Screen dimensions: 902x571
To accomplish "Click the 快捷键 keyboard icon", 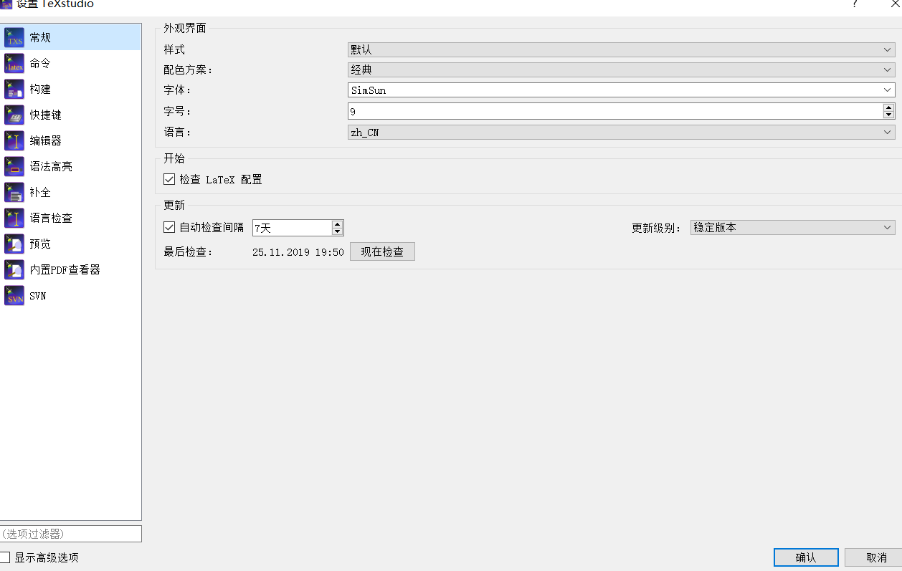I will coord(14,115).
